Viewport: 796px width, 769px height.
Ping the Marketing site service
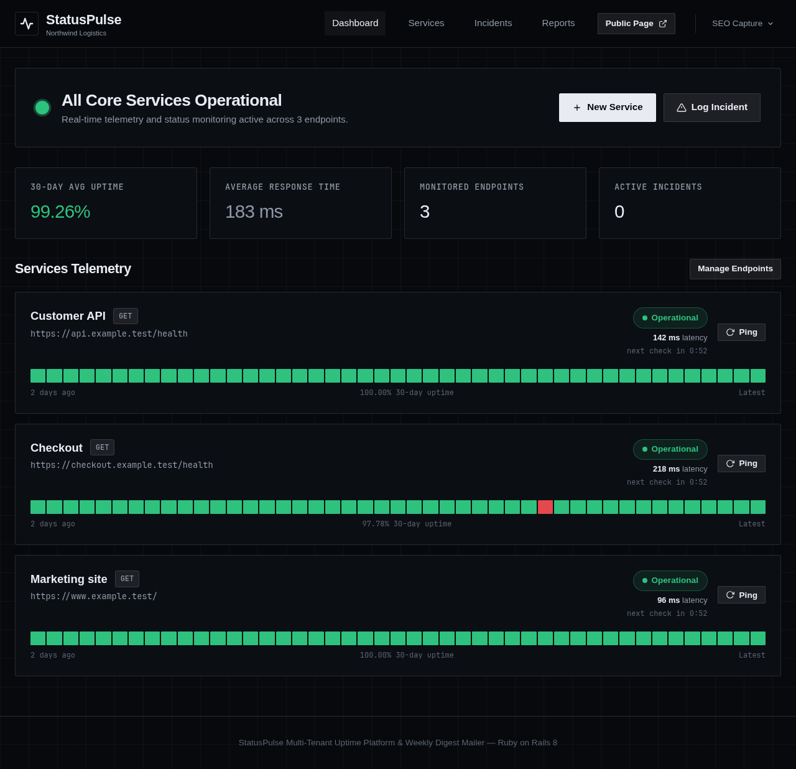741,595
